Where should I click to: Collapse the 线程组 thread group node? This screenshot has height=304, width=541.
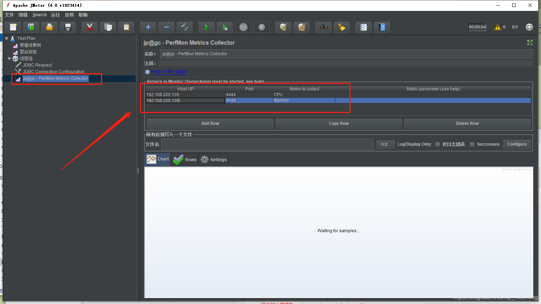point(10,58)
